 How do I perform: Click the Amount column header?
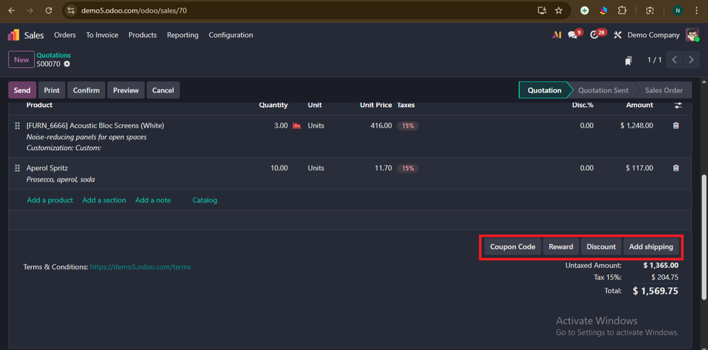click(639, 105)
